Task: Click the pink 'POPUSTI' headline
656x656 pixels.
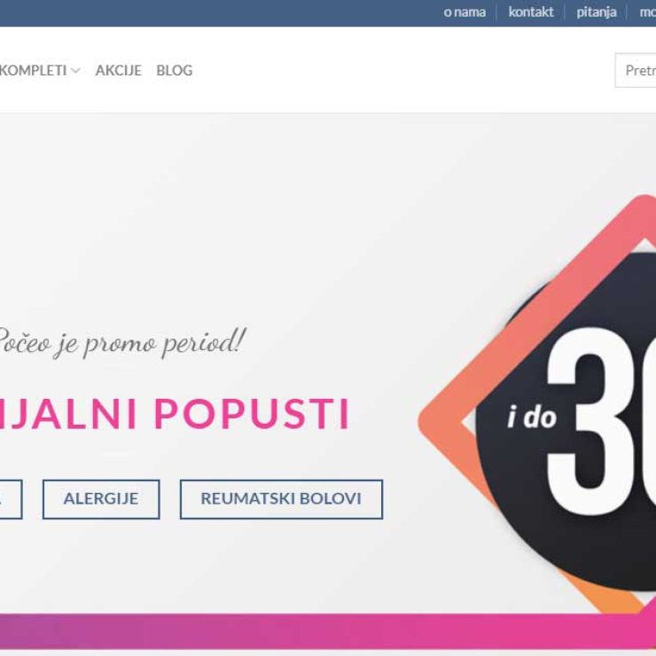Action: coord(252,414)
